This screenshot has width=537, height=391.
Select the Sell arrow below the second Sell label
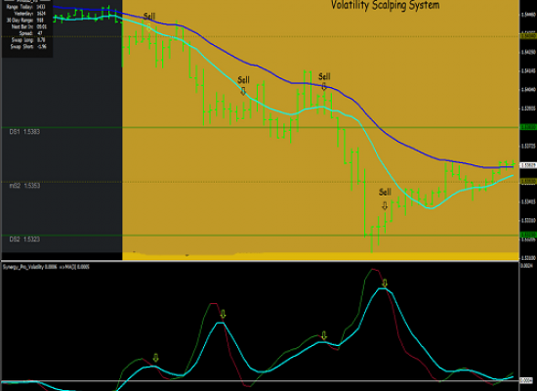click(243, 91)
